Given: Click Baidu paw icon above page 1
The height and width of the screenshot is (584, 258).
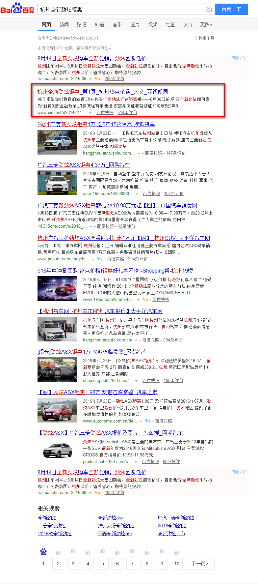Looking at the screenshot, I should click(x=43, y=551).
